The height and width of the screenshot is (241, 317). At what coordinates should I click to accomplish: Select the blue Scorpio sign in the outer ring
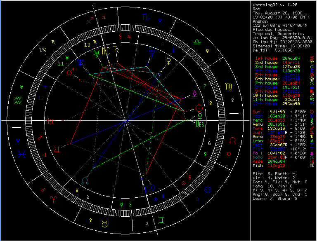pos(147,17)
